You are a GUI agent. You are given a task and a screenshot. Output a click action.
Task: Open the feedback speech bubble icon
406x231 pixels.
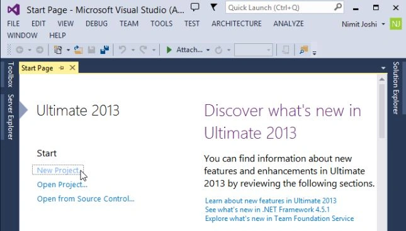click(195, 8)
